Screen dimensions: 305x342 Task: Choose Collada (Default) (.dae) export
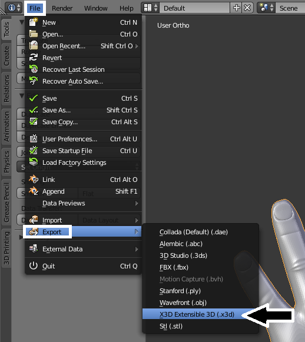(x=200, y=232)
